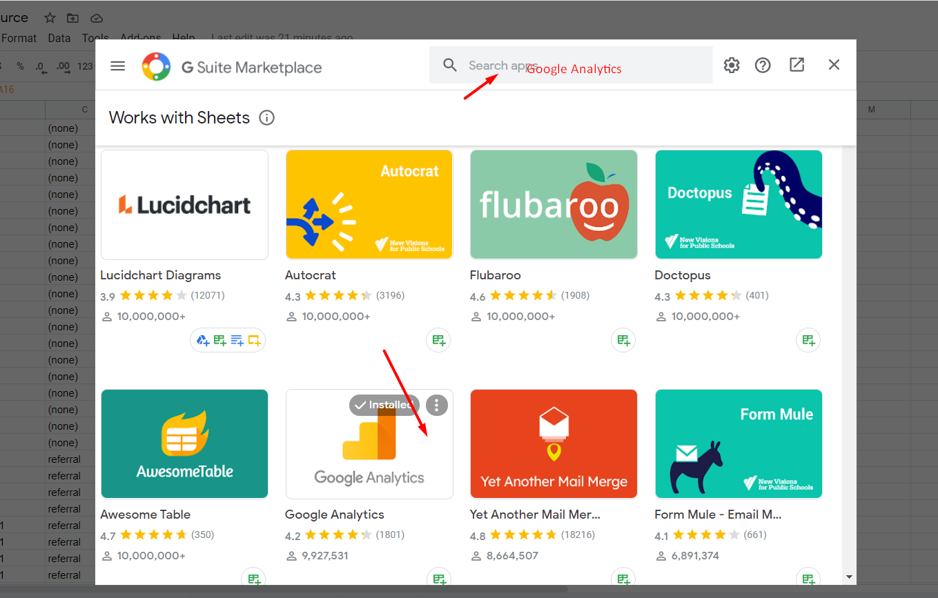Click Google Analytics Sheets add-on icon
The width and height of the screenshot is (938, 598).
pos(439,578)
